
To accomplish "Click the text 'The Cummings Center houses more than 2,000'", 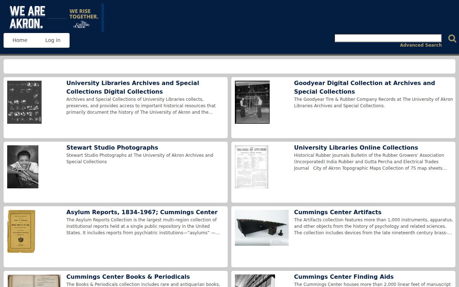I will point(372,284).
